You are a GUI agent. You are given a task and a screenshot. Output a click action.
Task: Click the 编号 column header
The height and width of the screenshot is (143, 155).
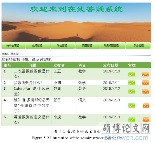click(7, 65)
